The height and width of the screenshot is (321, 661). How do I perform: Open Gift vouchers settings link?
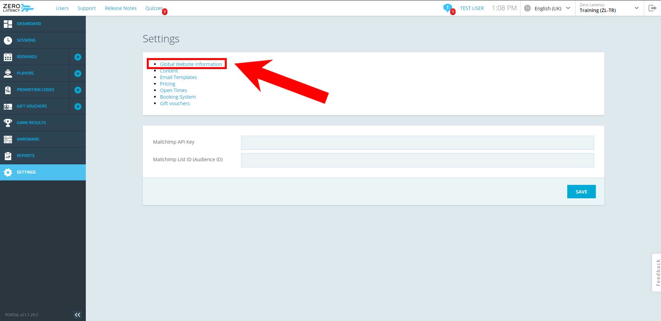point(175,103)
